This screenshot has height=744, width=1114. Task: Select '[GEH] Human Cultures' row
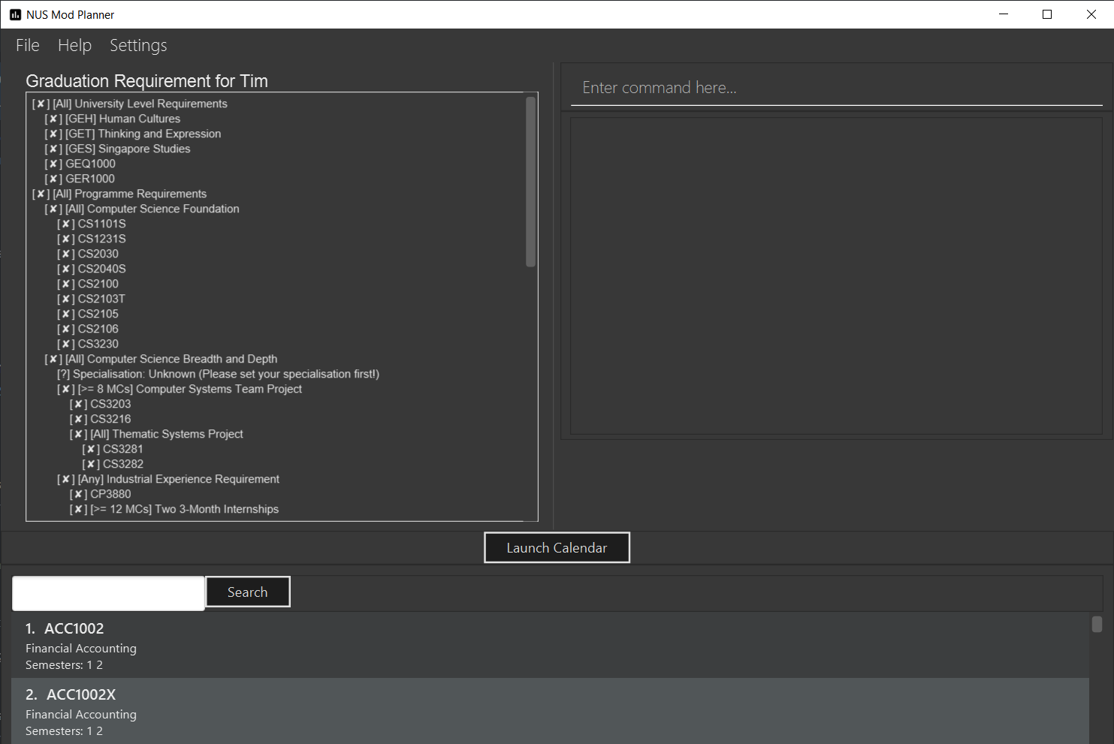tap(113, 119)
